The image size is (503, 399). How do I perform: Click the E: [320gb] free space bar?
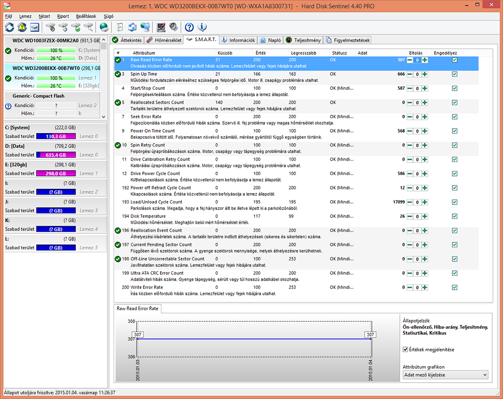click(56, 174)
